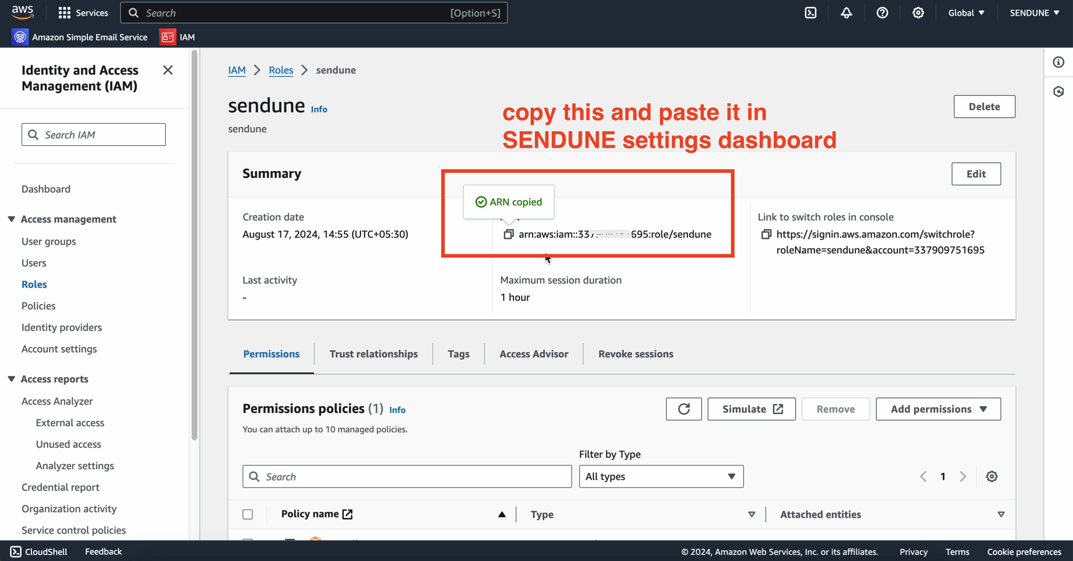Click the Simulate button
The height and width of the screenshot is (561, 1073).
pyautogui.click(x=751, y=409)
